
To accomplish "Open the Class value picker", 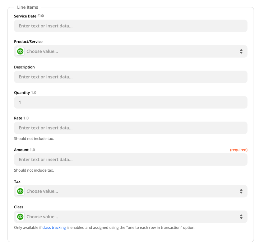I will 124,217.
